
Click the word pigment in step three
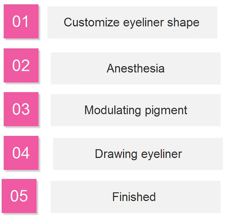point(166,111)
